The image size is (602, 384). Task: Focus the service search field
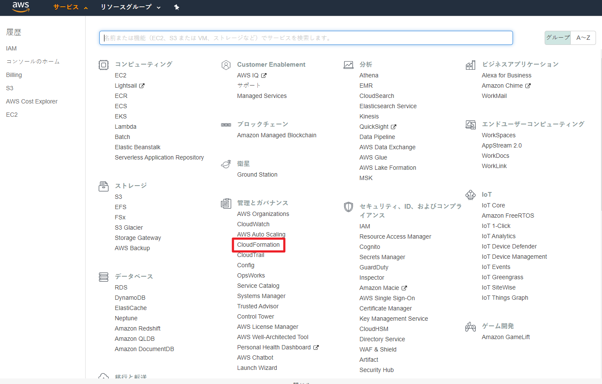[306, 38]
